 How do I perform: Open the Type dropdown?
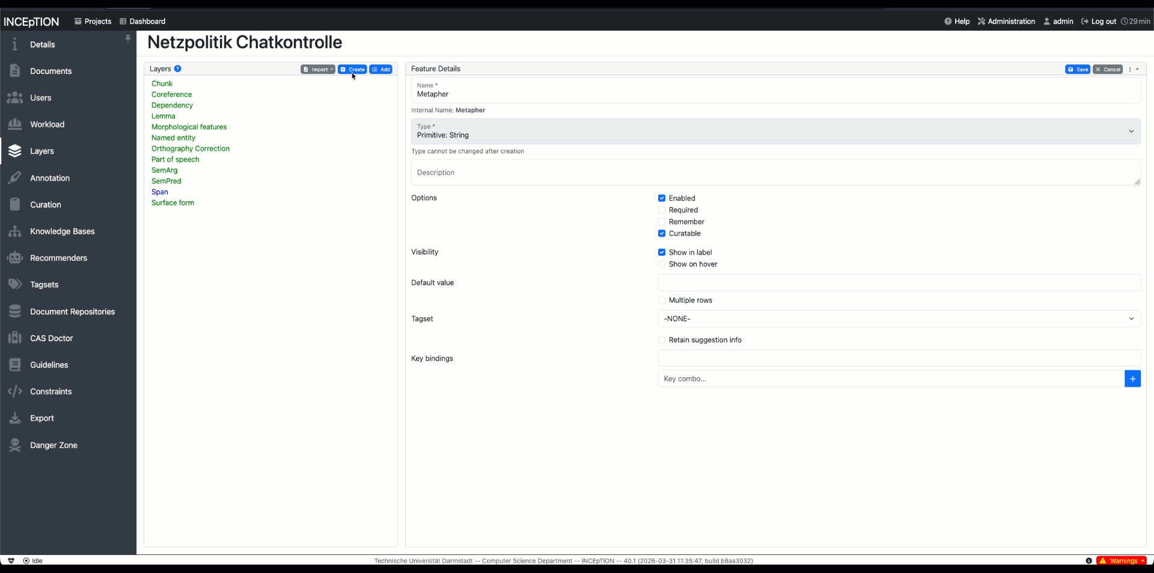click(x=775, y=131)
